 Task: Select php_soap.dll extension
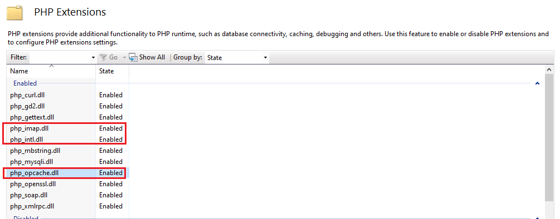click(x=28, y=195)
